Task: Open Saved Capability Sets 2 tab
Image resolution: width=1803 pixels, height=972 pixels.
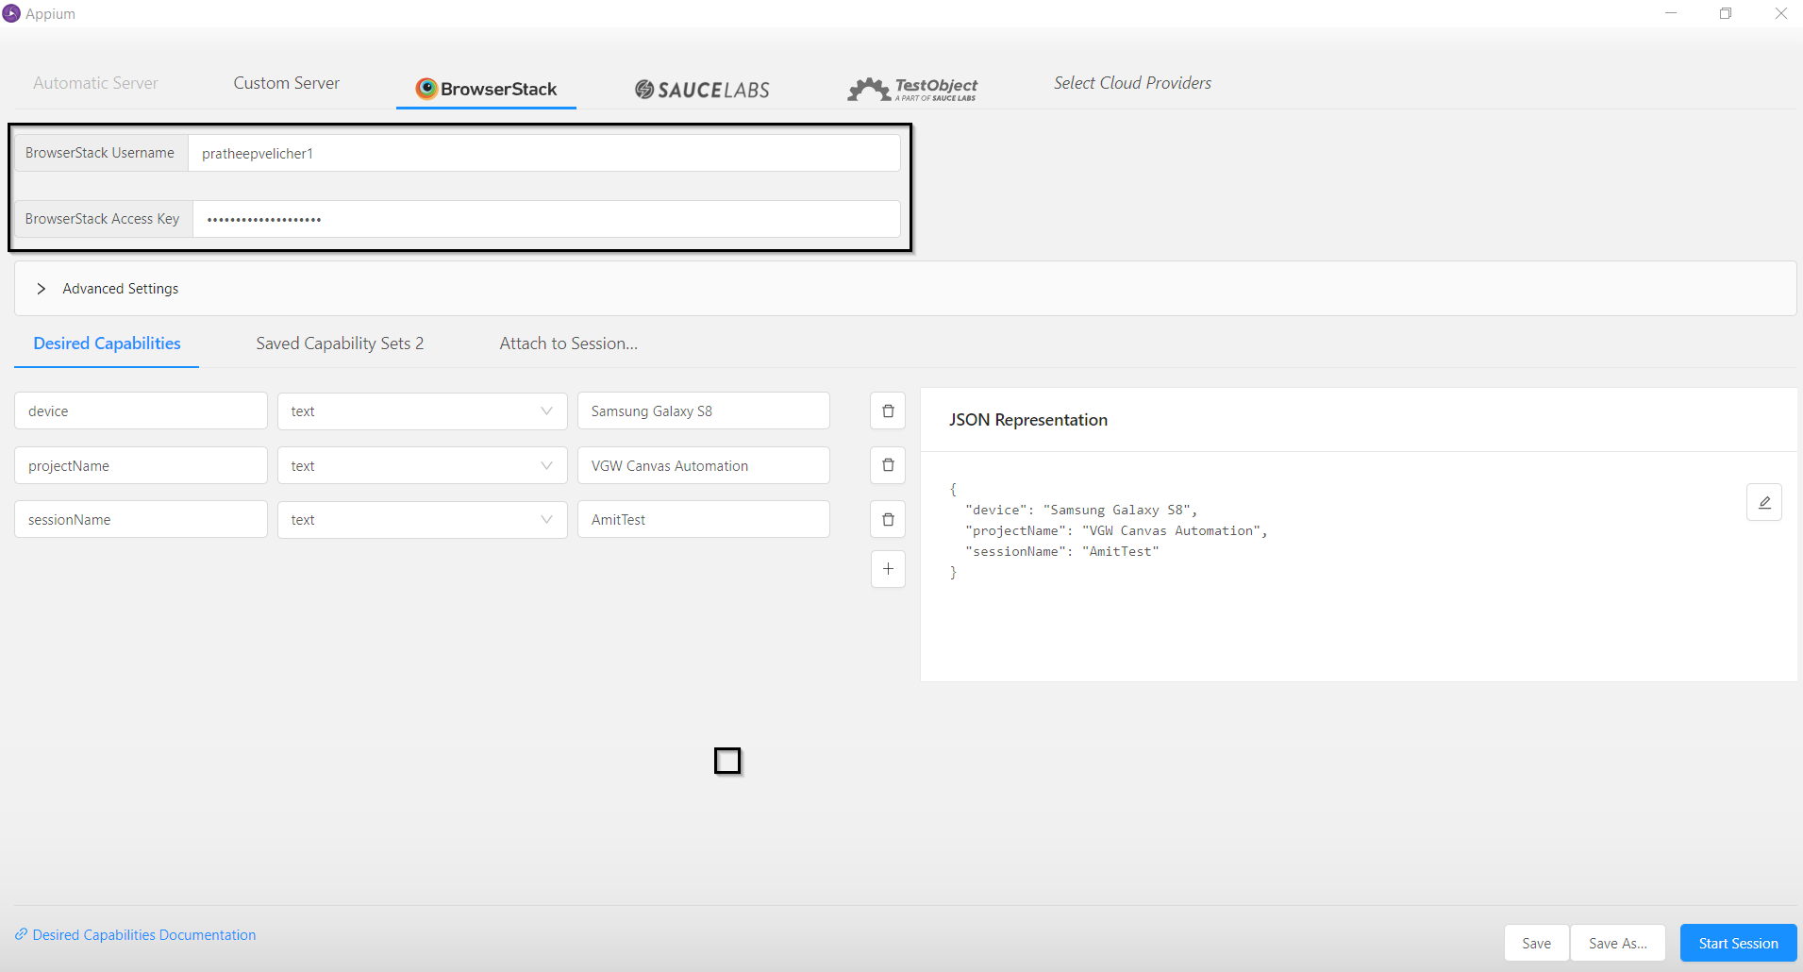Action: pyautogui.click(x=340, y=343)
